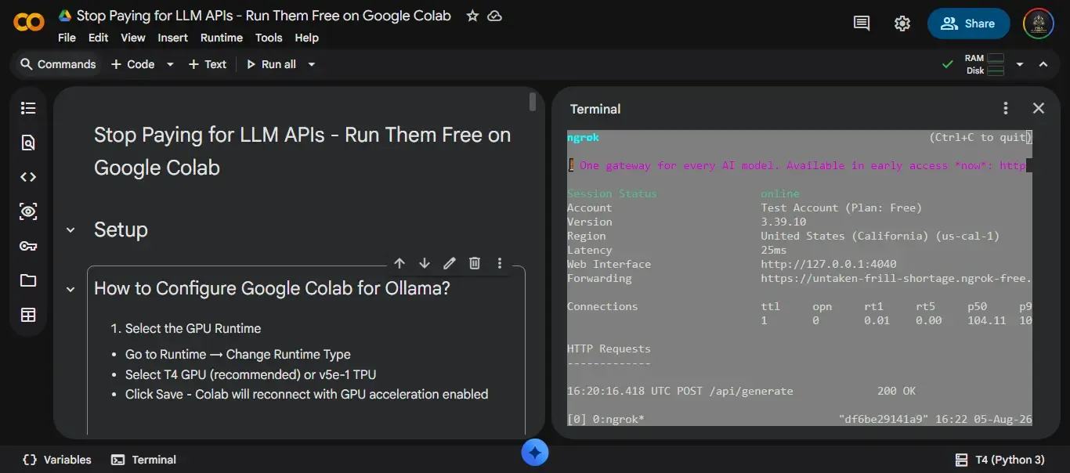Click 'Go to Runtime → Change Runtime Type' bullet
Image resolution: width=1070 pixels, height=473 pixels.
click(x=238, y=354)
